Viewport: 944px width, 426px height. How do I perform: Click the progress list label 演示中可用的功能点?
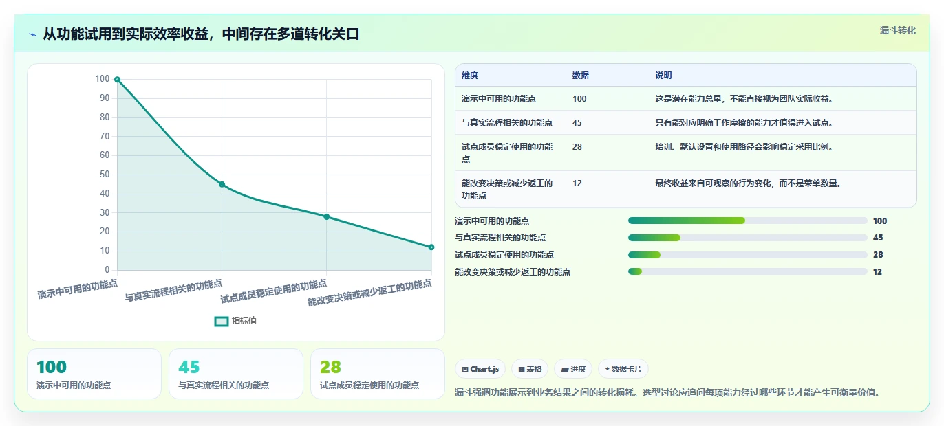coord(492,221)
